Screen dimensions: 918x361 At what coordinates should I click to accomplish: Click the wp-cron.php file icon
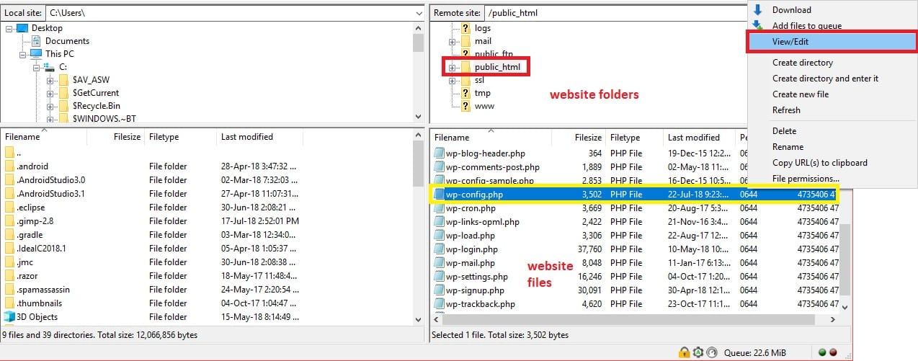tap(439, 208)
